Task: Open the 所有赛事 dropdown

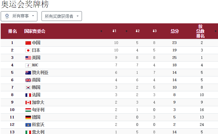Action: [19, 16]
